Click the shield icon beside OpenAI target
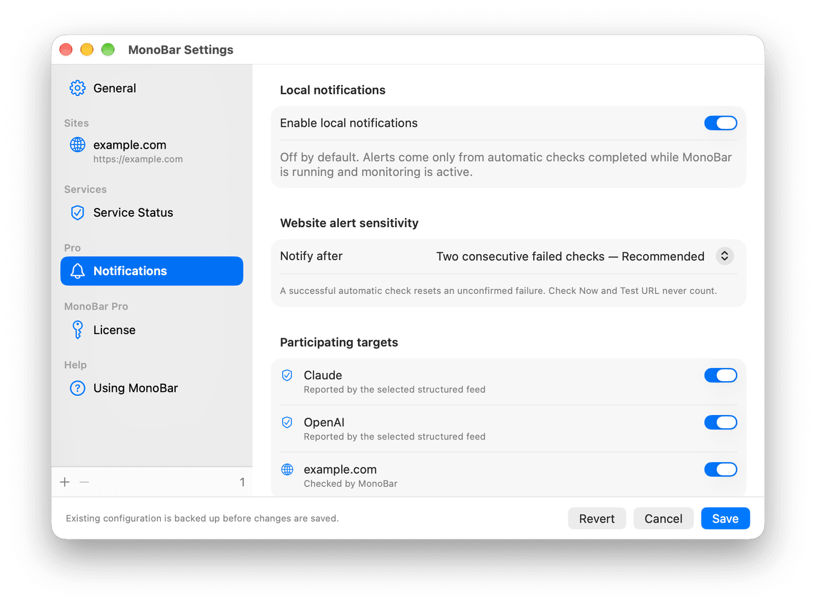816x607 pixels. (x=287, y=422)
